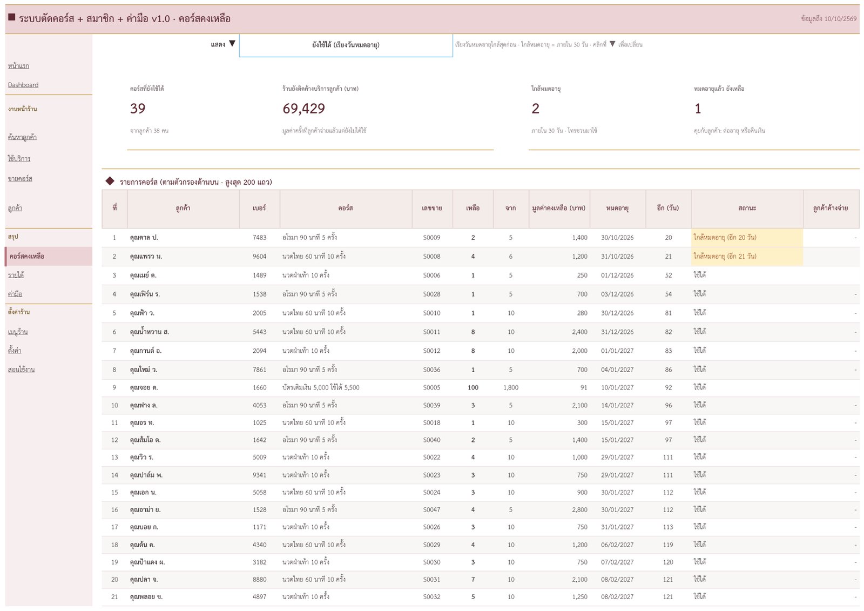Select sale number S0005 cell
Viewport: 864px width, 611px height.
(x=432, y=388)
